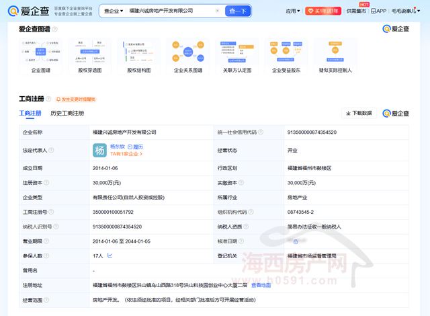
Task: Select the 福建省福州市鼓楼区 region value
Action: [x=309, y=168]
